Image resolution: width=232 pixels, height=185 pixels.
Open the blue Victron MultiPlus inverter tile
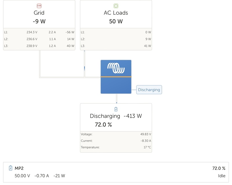tap(116, 77)
